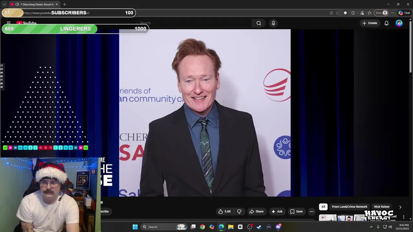Add page to favorites star

[x=337, y=13]
